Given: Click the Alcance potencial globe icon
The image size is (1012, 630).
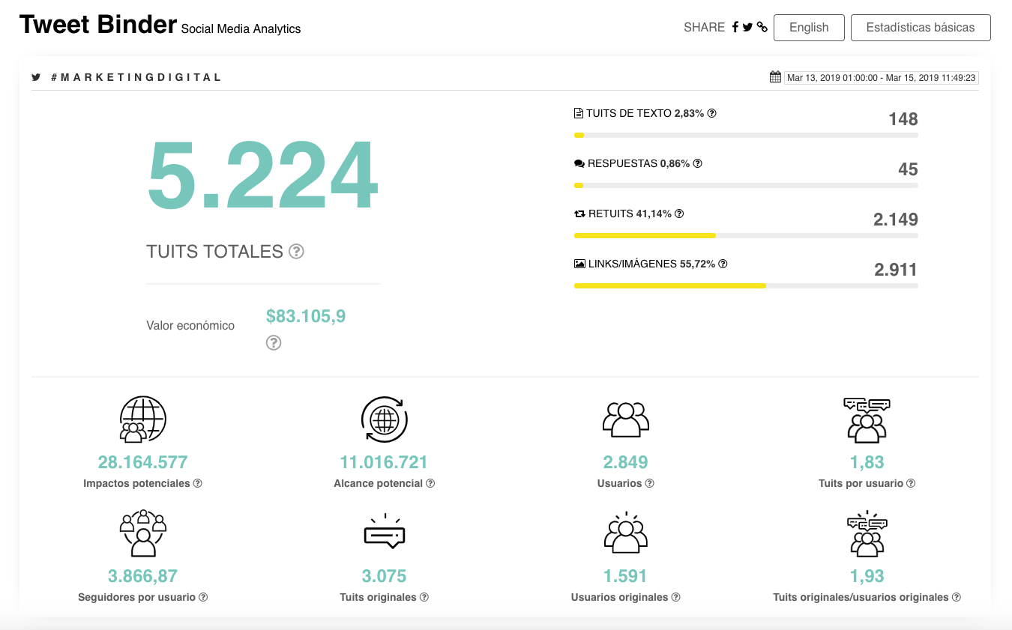Looking at the screenshot, I should pyautogui.click(x=384, y=420).
